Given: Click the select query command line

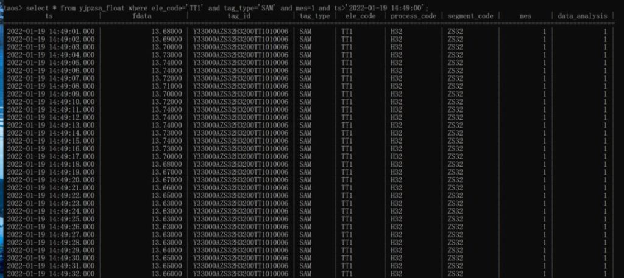Looking at the screenshot, I should coord(215,8).
